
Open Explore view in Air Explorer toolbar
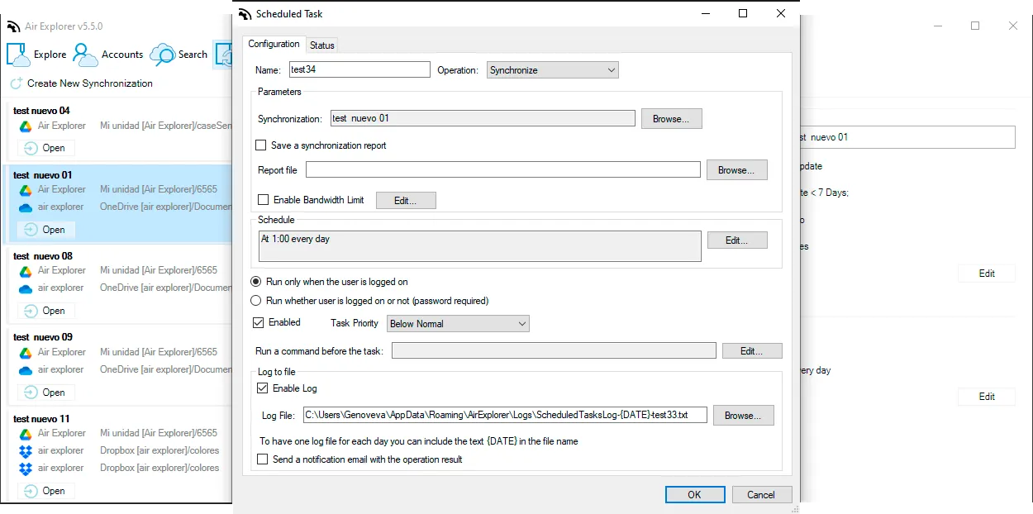pyautogui.click(x=37, y=55)
